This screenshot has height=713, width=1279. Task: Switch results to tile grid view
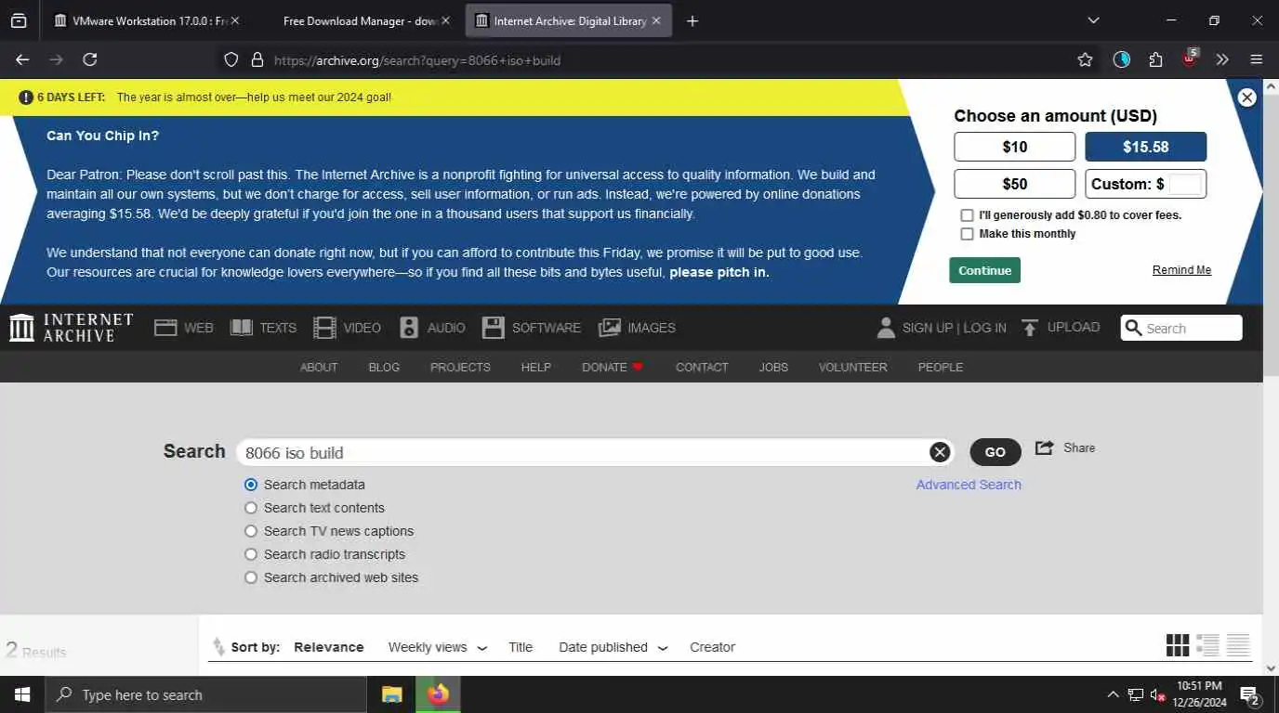[x=1178, y=645]
